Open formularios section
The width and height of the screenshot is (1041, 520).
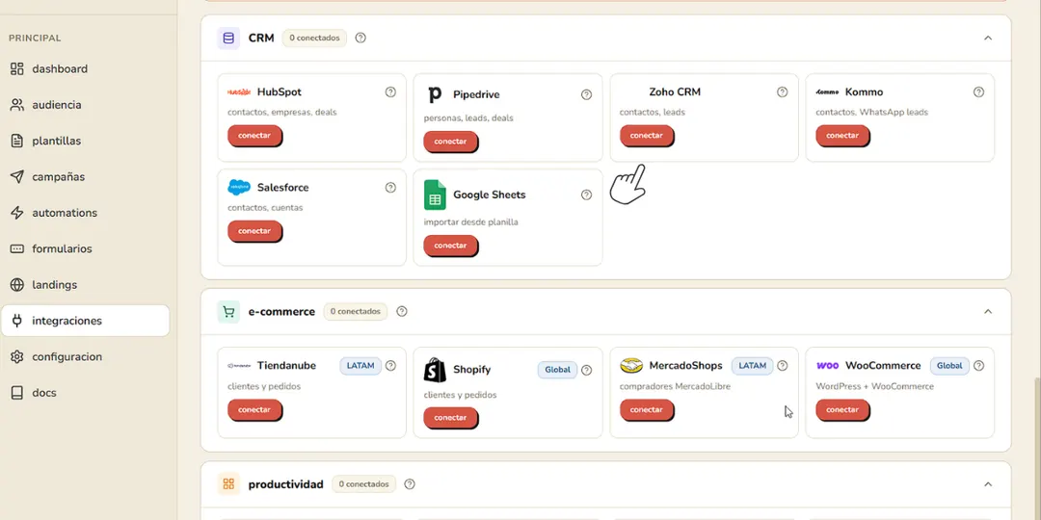click(x=85, y=248)
